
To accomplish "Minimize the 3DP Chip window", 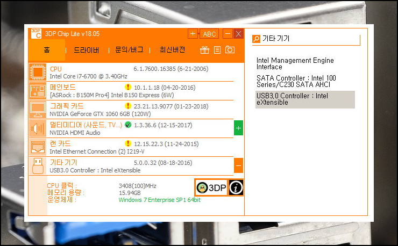I will pos(228,34).
